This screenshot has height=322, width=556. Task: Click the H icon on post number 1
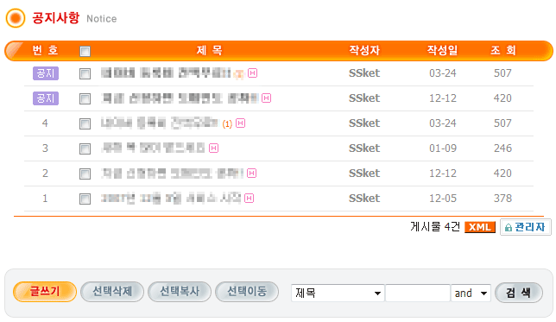[250, 198]
